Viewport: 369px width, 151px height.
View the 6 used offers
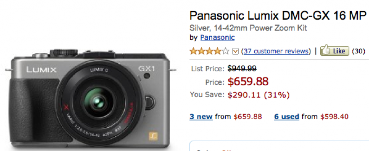coord(286,117)
